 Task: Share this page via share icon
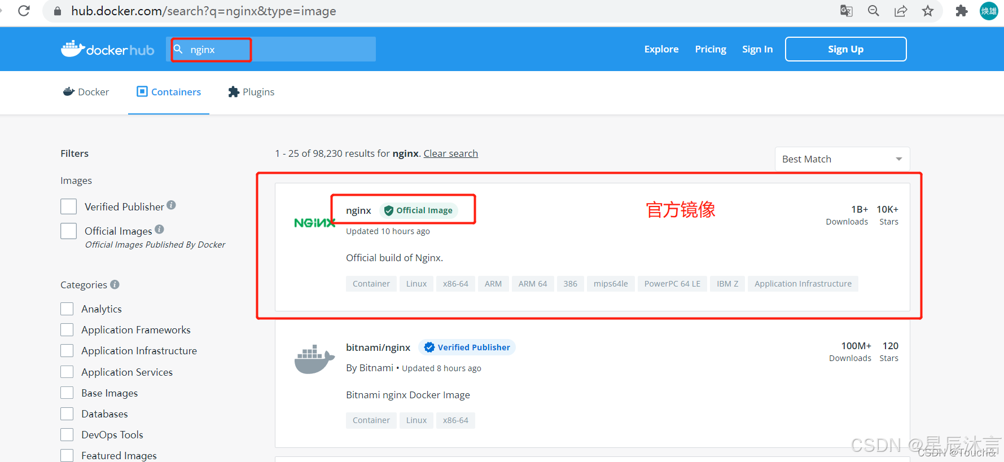coord(901,11)
